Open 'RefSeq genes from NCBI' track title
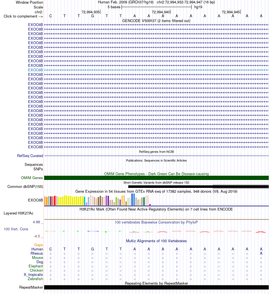The image size is (269, 294). pos(156,152)
